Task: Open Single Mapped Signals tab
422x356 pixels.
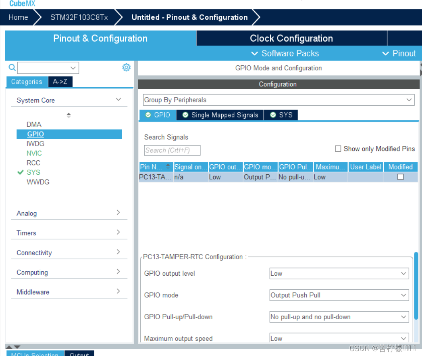Action: pos(220,115)
